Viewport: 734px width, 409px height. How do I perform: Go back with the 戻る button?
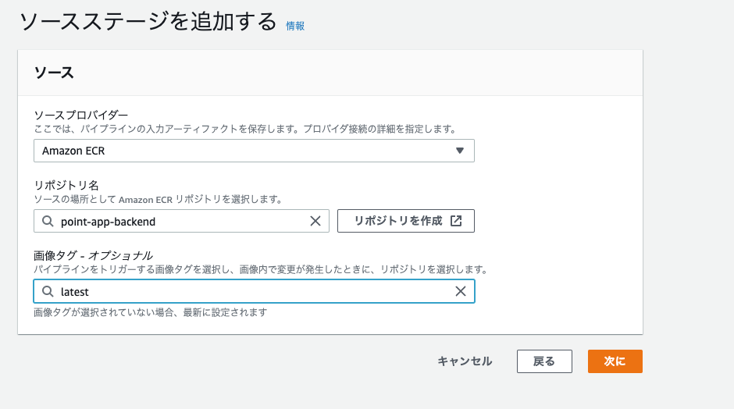544,361
